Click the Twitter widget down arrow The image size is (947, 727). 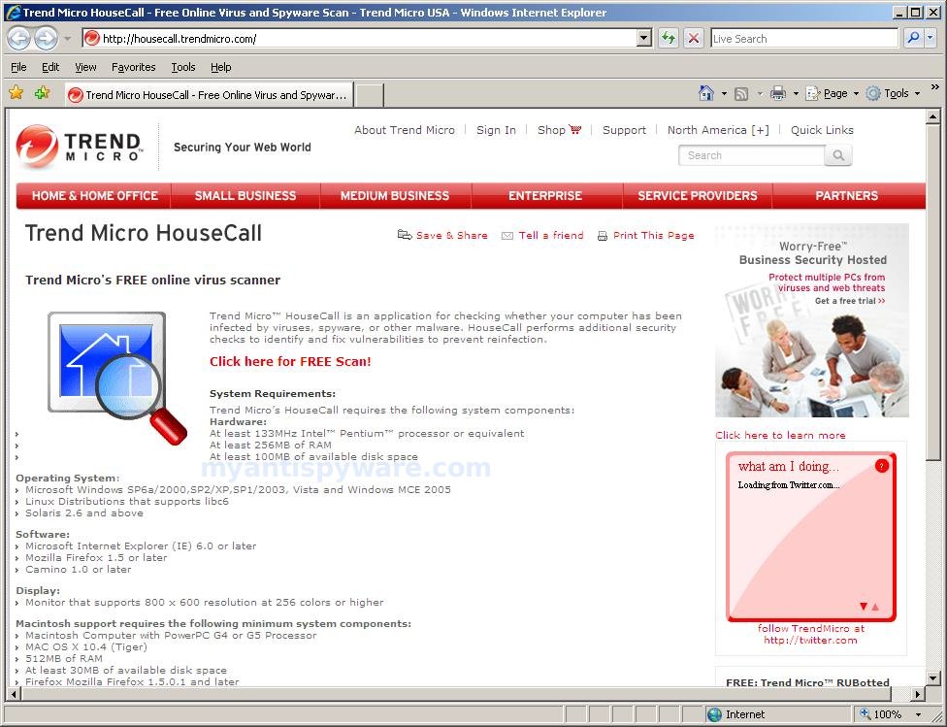[864, 606]
